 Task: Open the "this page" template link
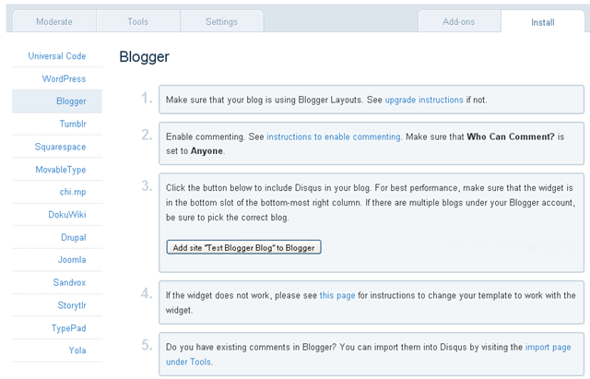pos(337,295)
